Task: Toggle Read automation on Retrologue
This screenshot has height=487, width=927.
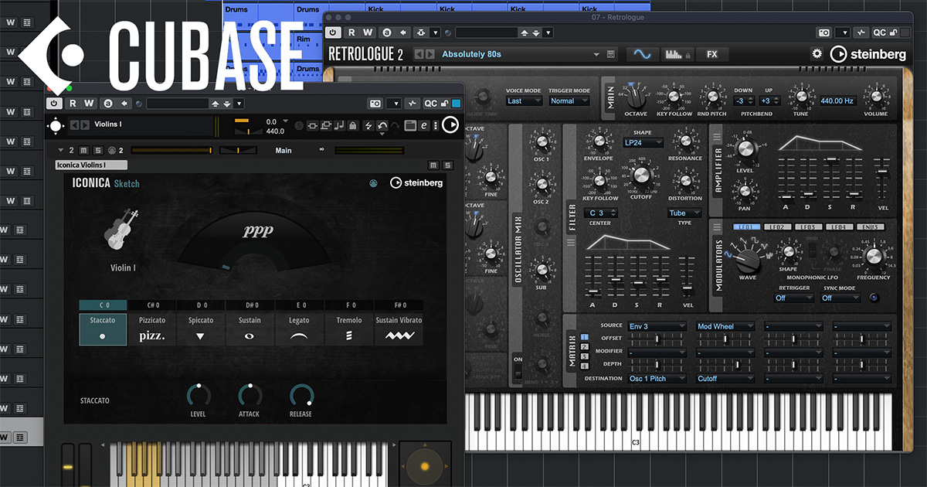Action: 351,32
